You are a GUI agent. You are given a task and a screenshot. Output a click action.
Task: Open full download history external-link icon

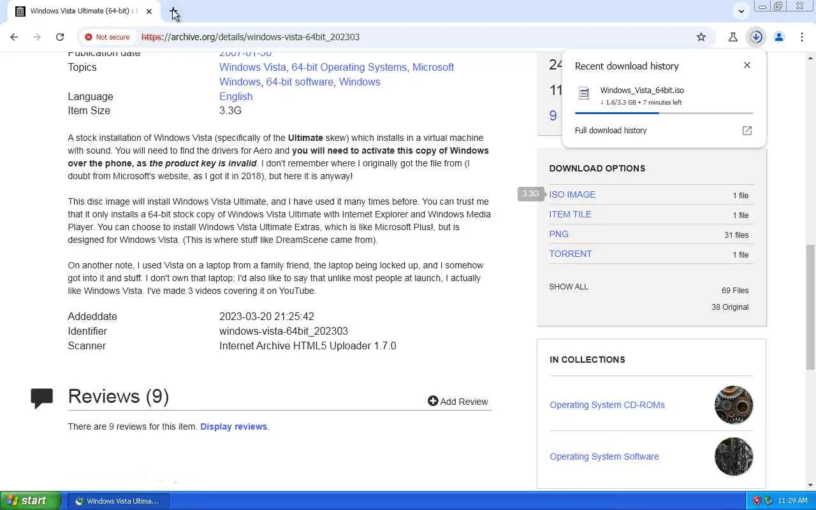point(747,131)
